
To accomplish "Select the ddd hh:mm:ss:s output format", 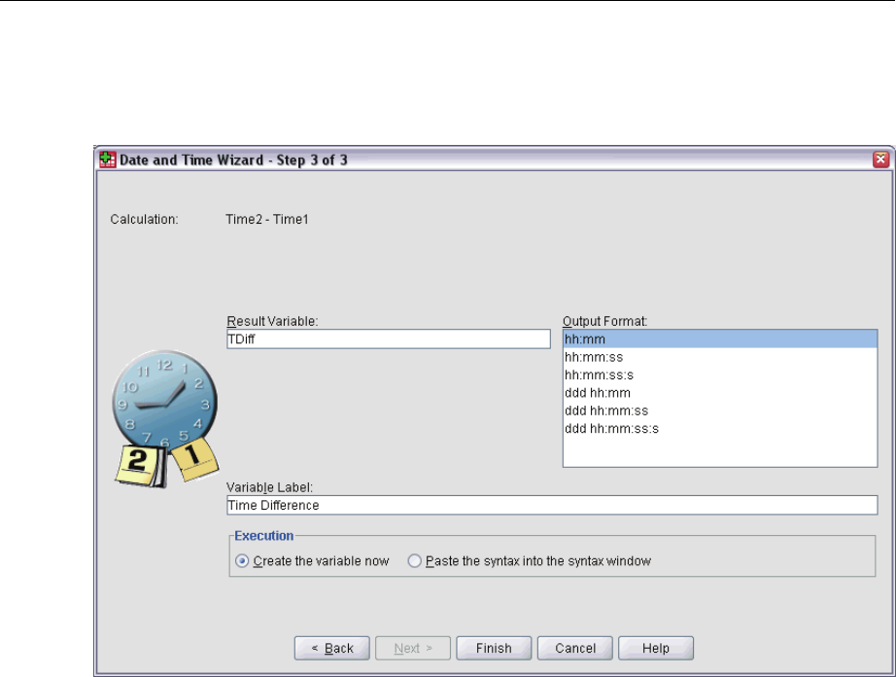I will 720,428.
